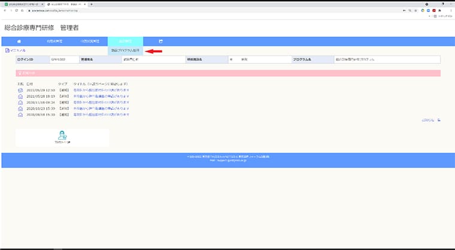This screenshot has width=455, height=250.
Task: Click the icon beside the list link at bottom right
Action: coord(439,120)
